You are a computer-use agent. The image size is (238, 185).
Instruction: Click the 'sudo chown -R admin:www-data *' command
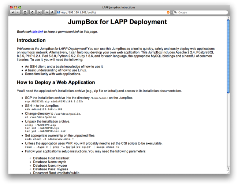(49, 139)
